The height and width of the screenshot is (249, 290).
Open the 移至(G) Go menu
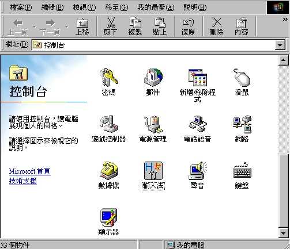coord(116,7)
